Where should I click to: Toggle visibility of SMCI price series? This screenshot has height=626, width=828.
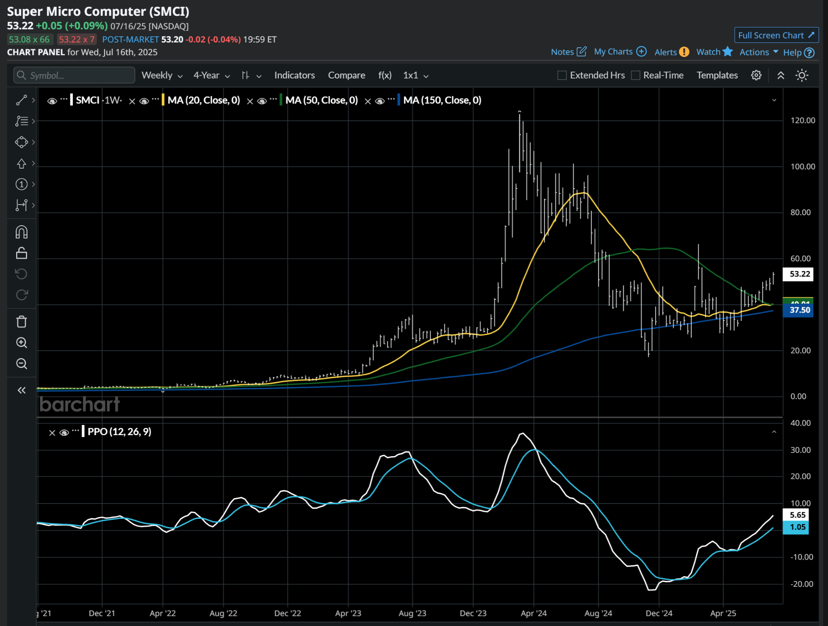(52, 101)
